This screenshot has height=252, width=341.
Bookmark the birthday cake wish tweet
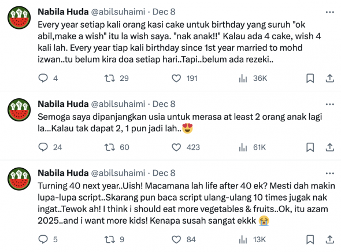pos(310,78)
